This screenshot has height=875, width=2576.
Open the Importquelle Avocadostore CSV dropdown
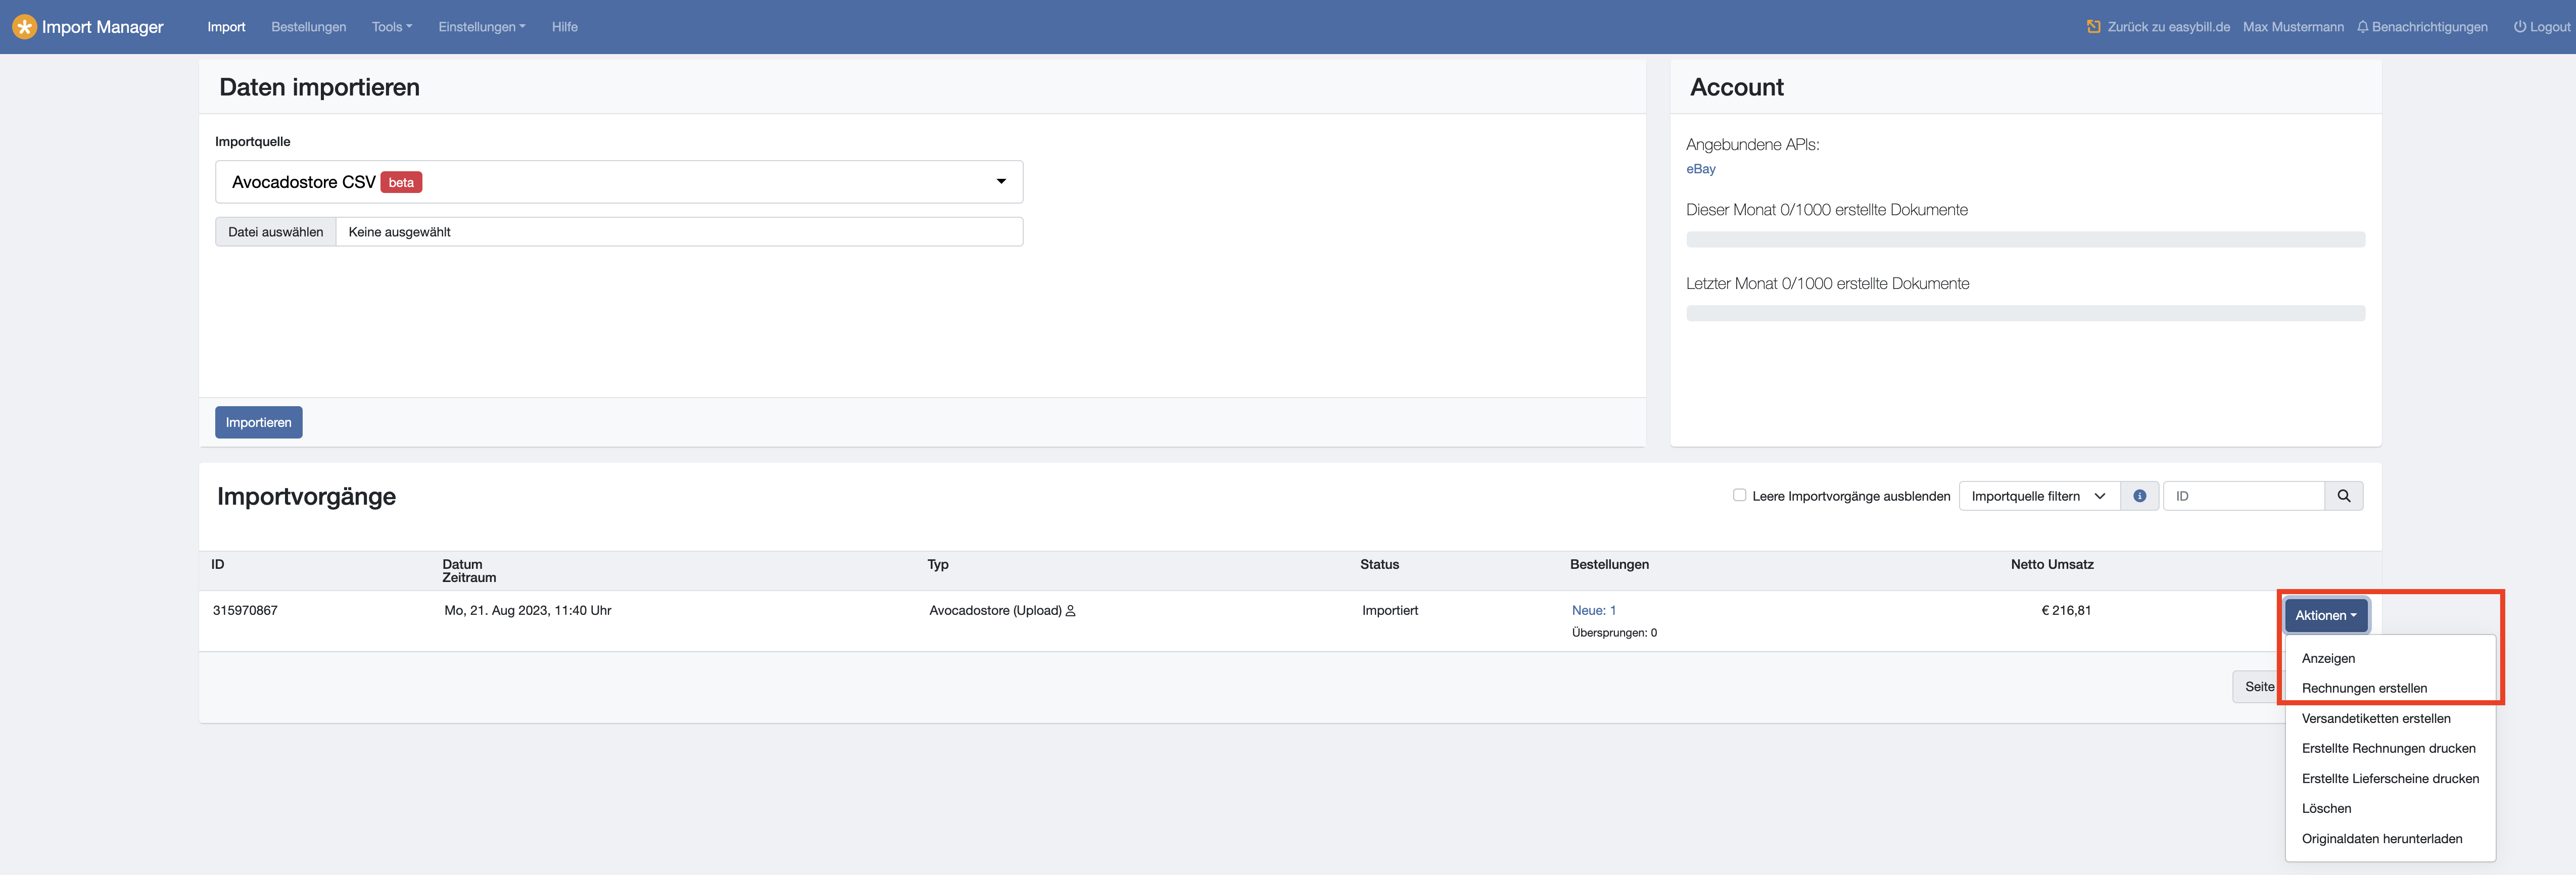coord(619,182)
